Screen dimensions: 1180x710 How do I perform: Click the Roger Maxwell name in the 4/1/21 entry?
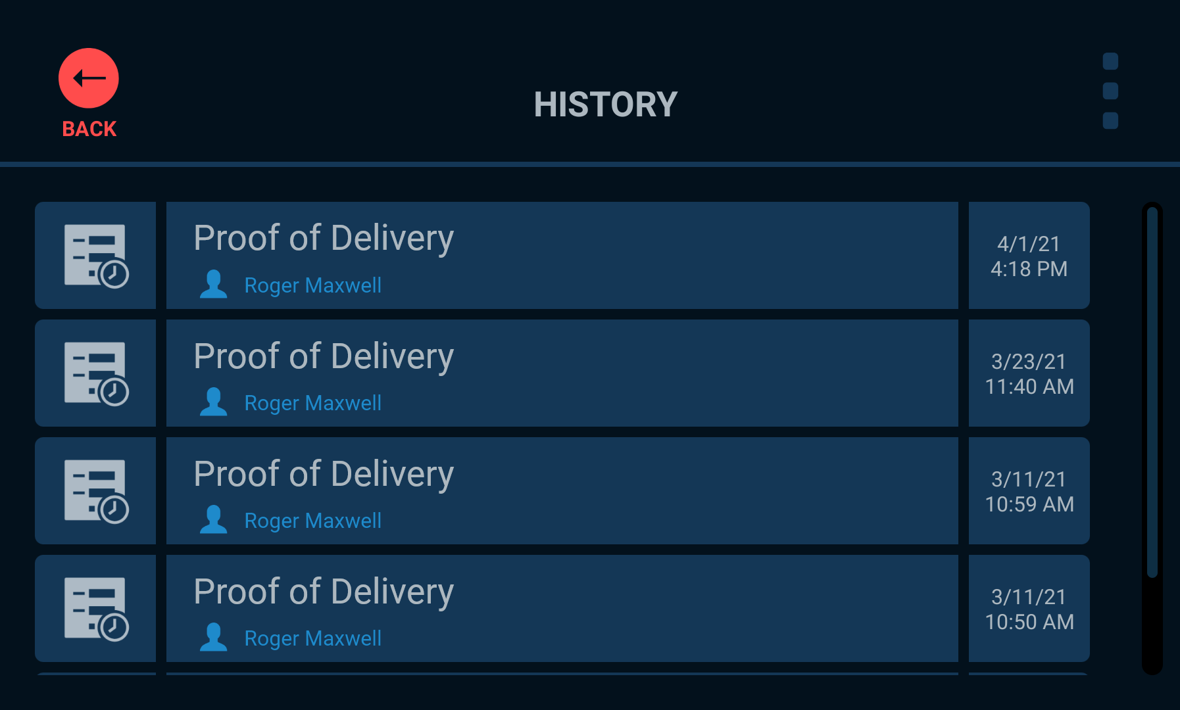(313, 285)
